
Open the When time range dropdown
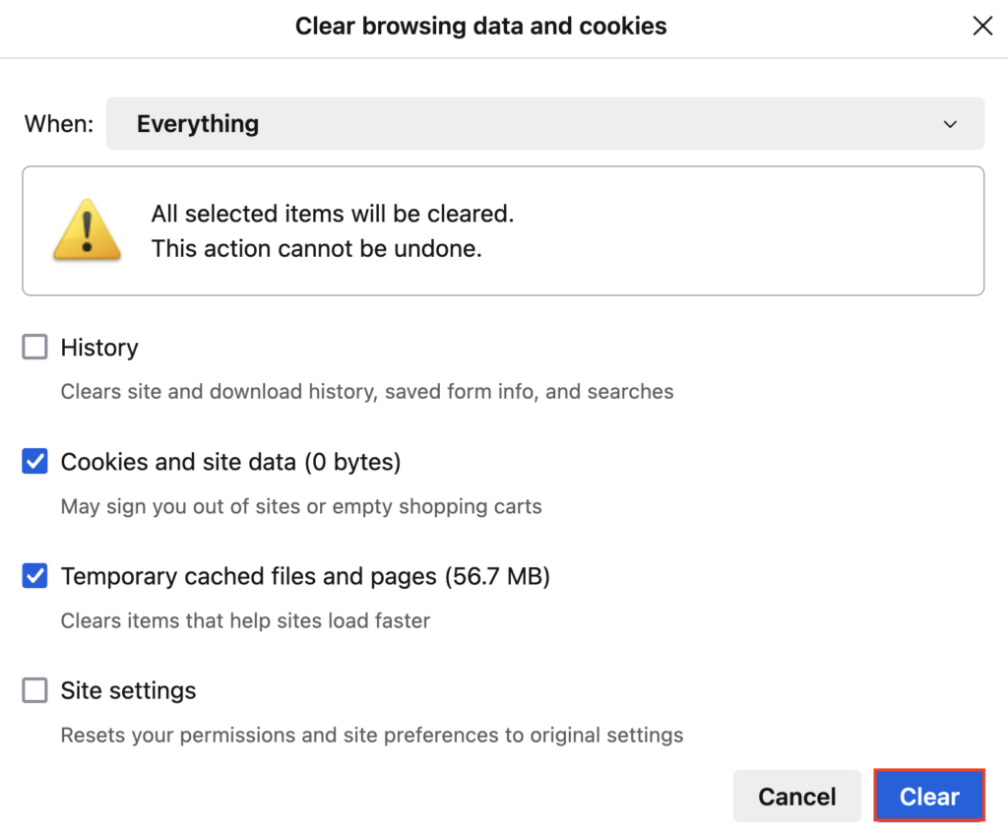coord(545,123)
